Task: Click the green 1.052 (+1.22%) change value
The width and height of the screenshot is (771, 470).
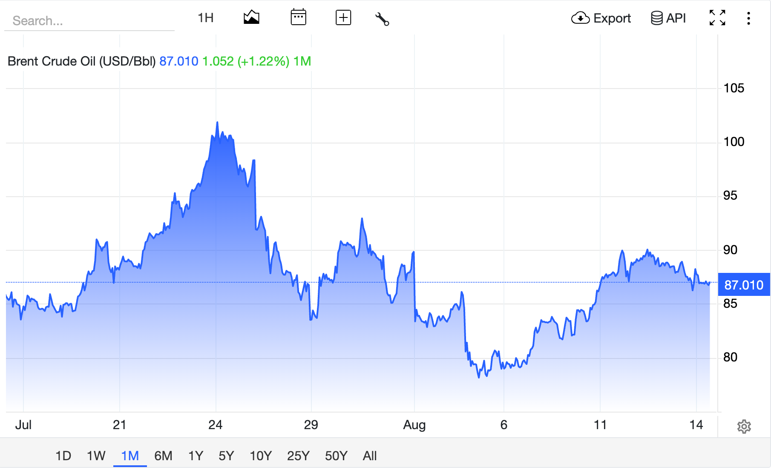Action: pos(246,61)
